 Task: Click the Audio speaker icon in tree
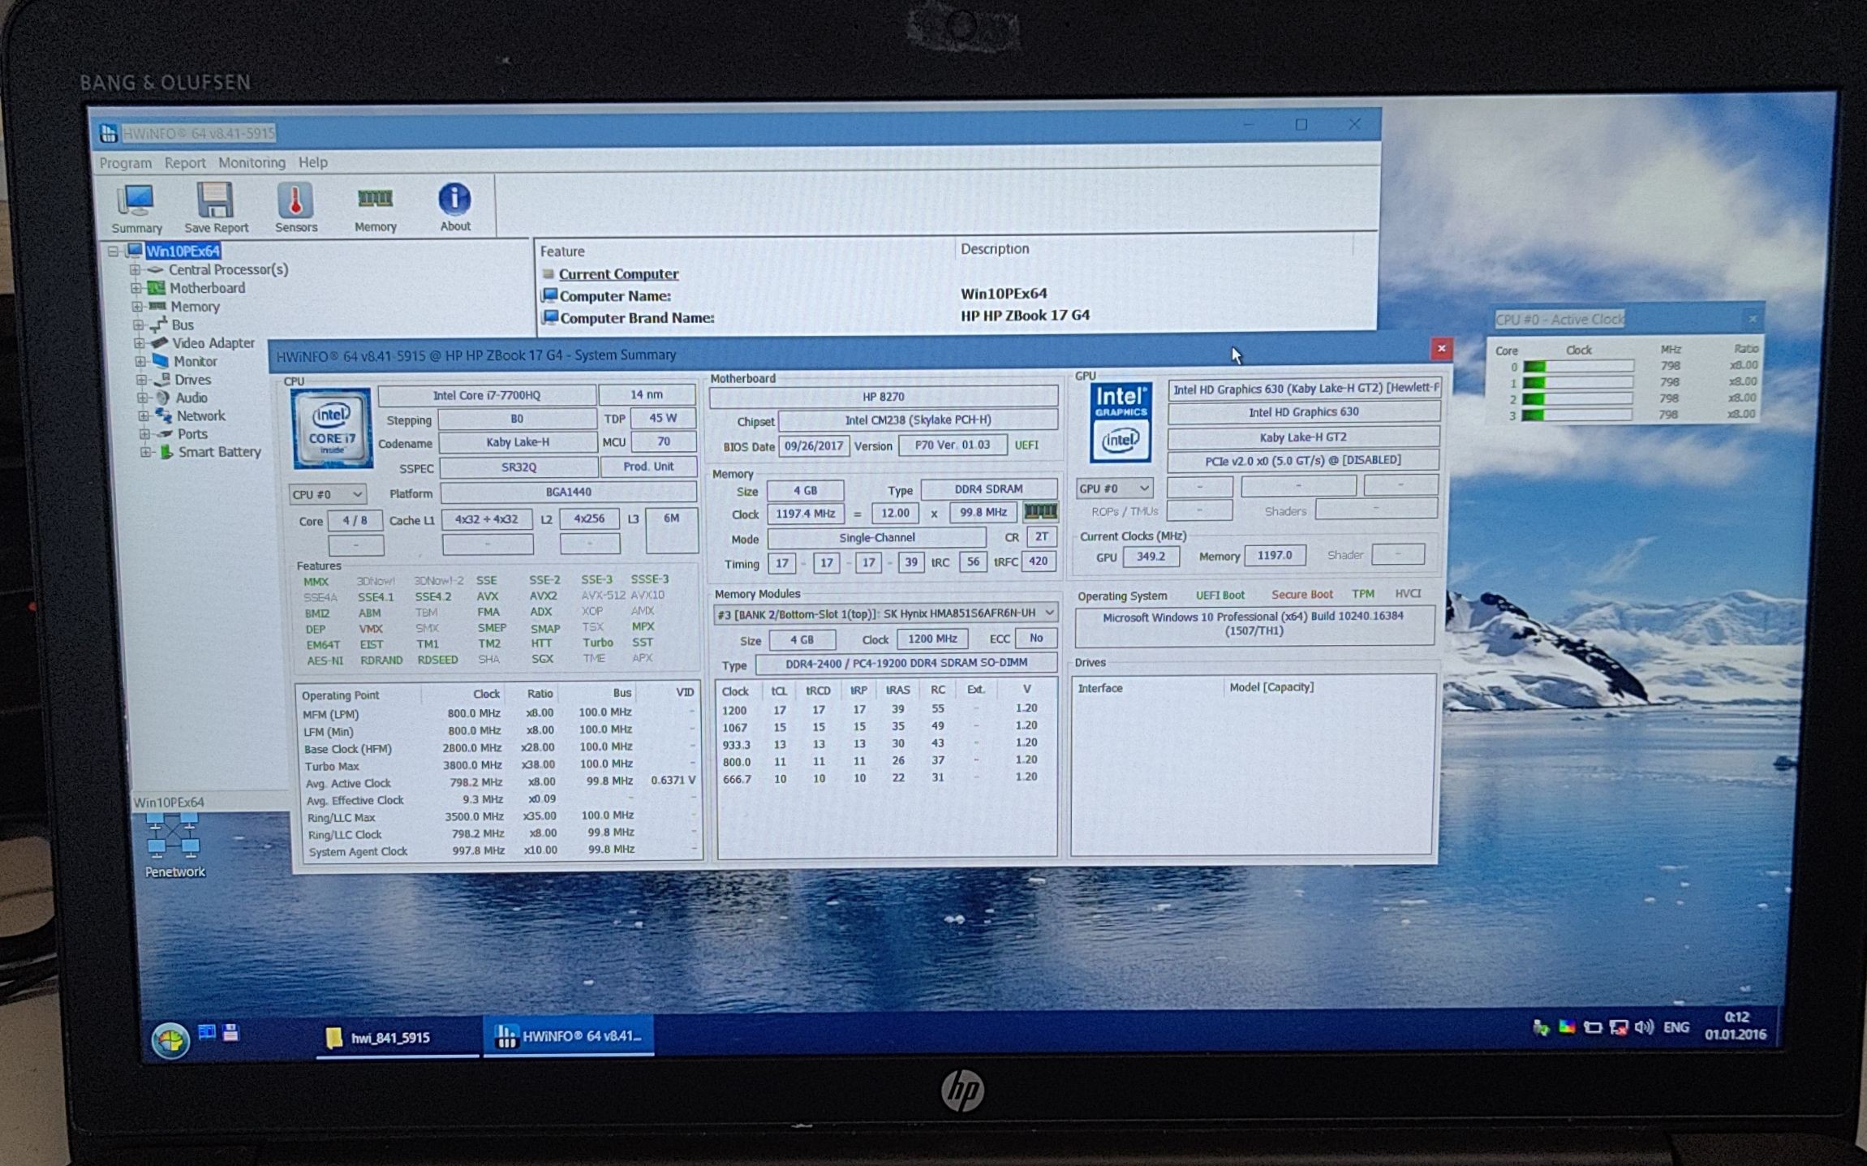point(163,398)
